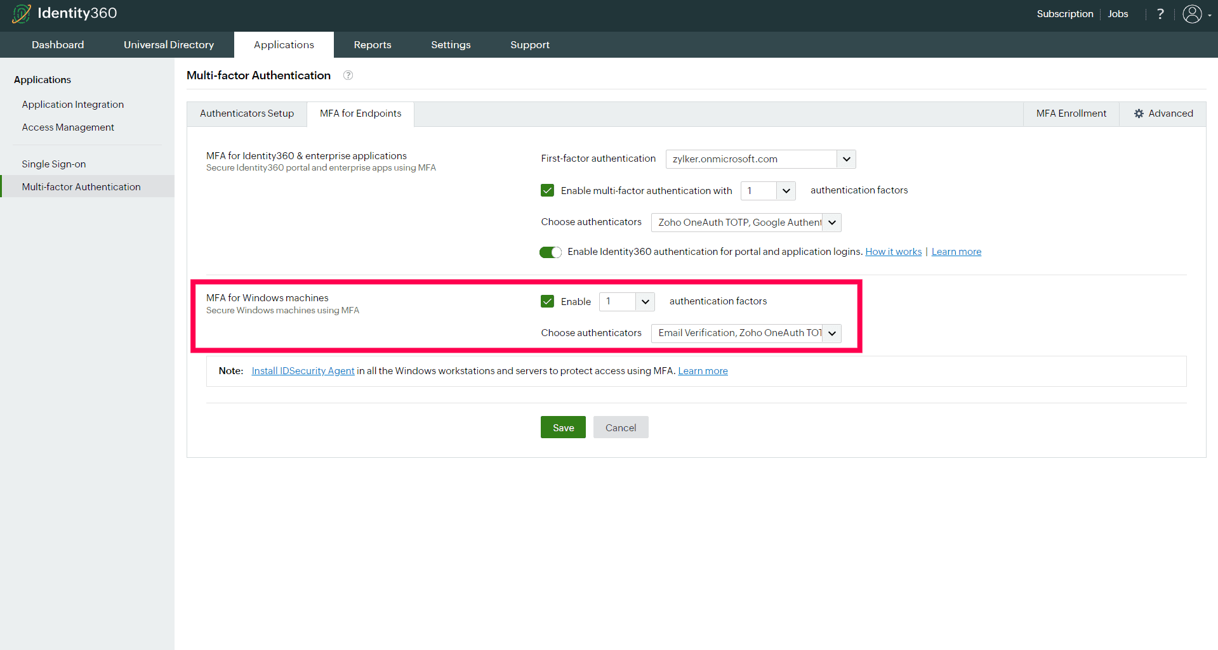Expand the enterprise MFA factor count dropdown

click(x=768, y=191)
